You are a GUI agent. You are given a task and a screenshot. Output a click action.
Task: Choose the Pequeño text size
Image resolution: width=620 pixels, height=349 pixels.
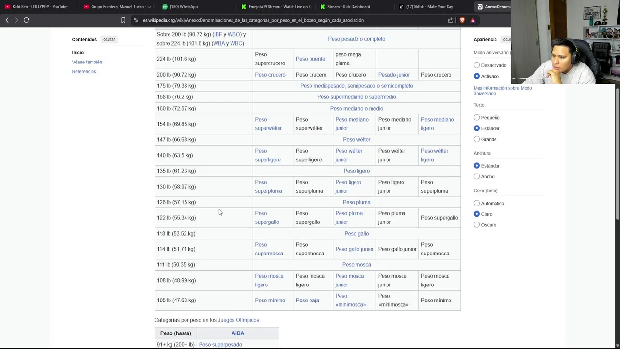tap(477, 118)
